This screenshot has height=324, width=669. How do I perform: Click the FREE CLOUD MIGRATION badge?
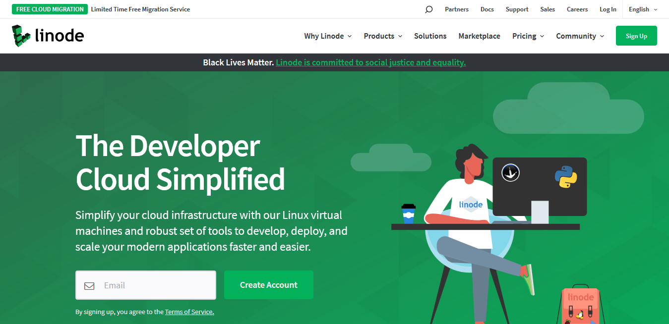(50, 9)
